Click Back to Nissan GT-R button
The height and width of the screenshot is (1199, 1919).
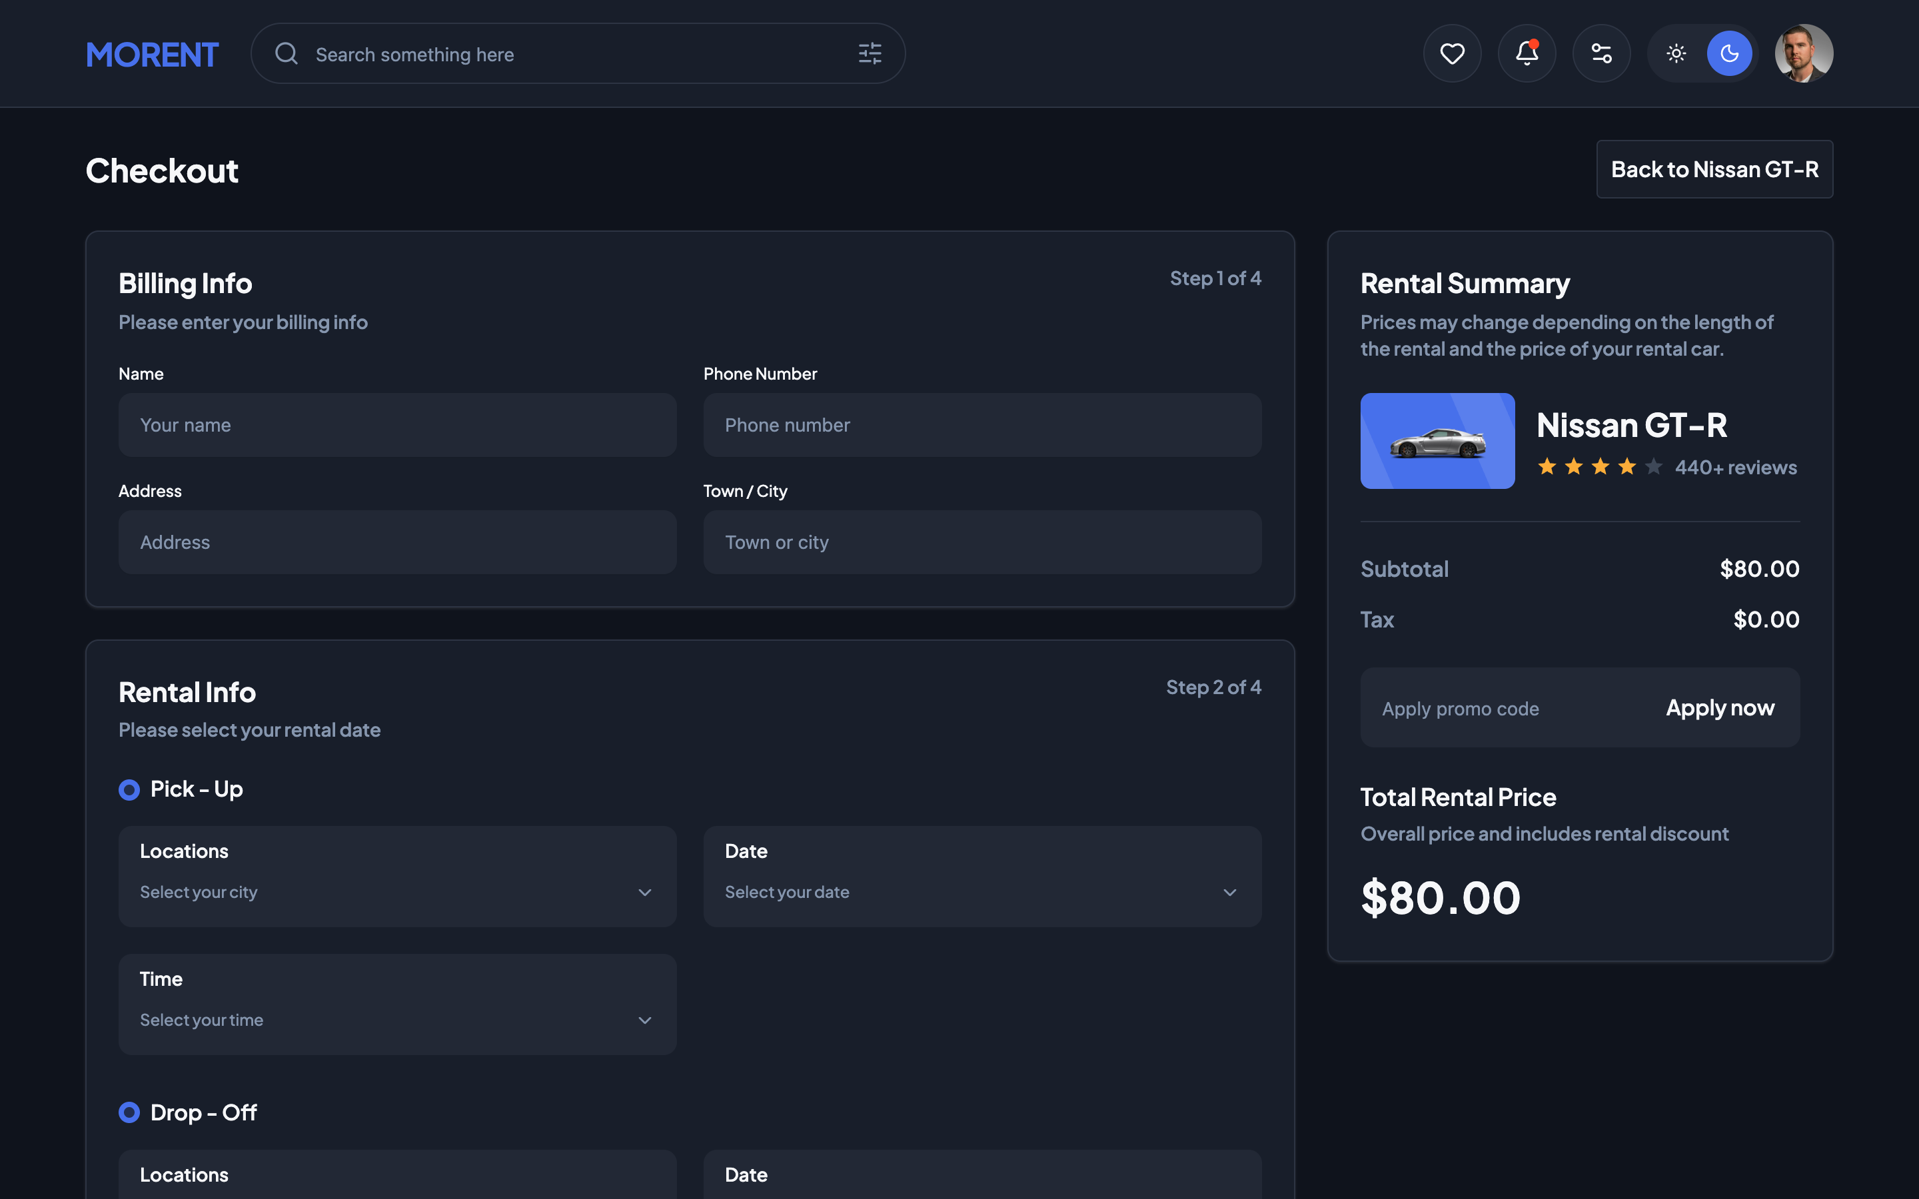pos(1714,169)
